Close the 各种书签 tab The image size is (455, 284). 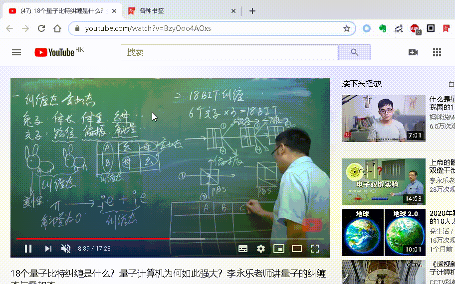[233, 11]
